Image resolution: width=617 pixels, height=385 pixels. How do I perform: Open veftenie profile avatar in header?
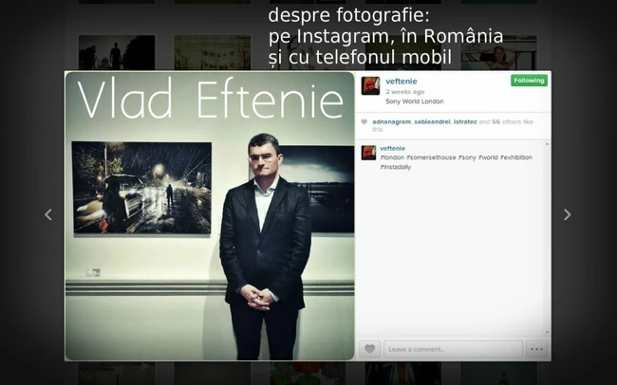coord(370,86)
